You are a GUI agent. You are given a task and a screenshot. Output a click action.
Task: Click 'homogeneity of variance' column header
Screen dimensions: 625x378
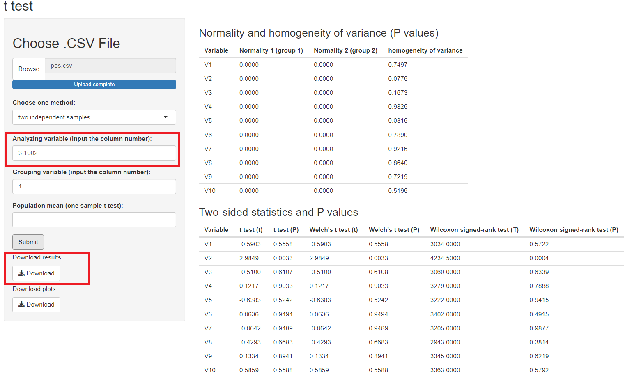tap(425, 50)
